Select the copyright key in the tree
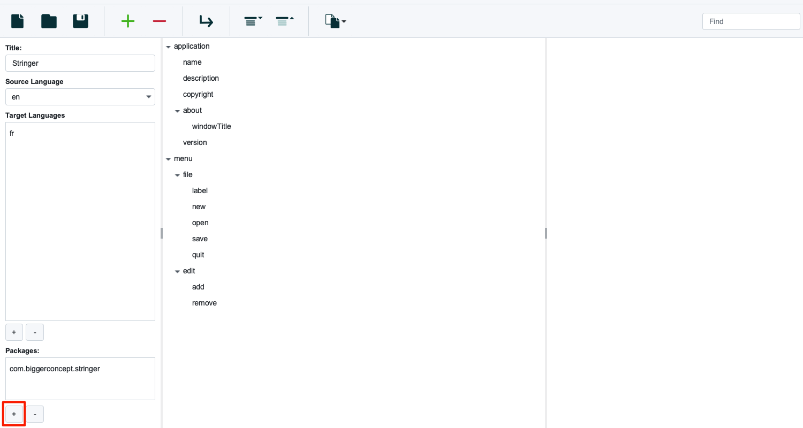Screen dimensions: 803x428 [x=198, y=94]
